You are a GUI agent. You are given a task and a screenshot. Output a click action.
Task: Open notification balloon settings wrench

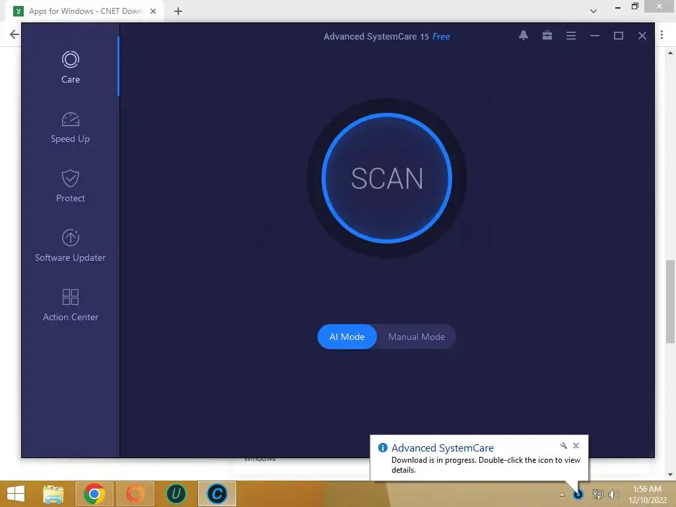(564, 446)
